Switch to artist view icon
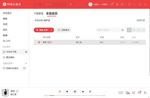This screenshot has height=98, width=150. pyautogui.click(x=134, y=30)
